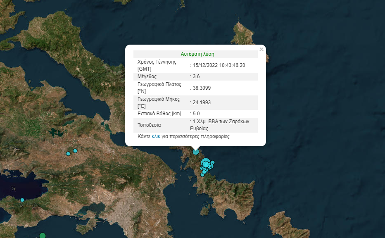Viewport: 385px width, 238px height.
Task: Click the magnitude value 3.6
Action: click(x=196, y=76)
